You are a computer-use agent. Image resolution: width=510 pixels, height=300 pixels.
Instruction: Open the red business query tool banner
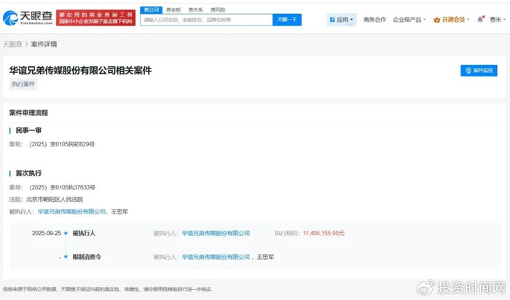[95, 18]
